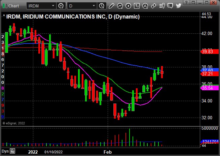
Task: Open the symbol settings gear icon
Action: tap(61, 6)
